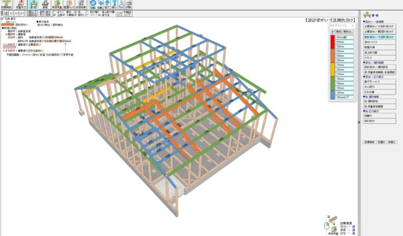Click the mouse guide icon at bottom right
This screenshot has height=236, width=403.
[326, 226]
